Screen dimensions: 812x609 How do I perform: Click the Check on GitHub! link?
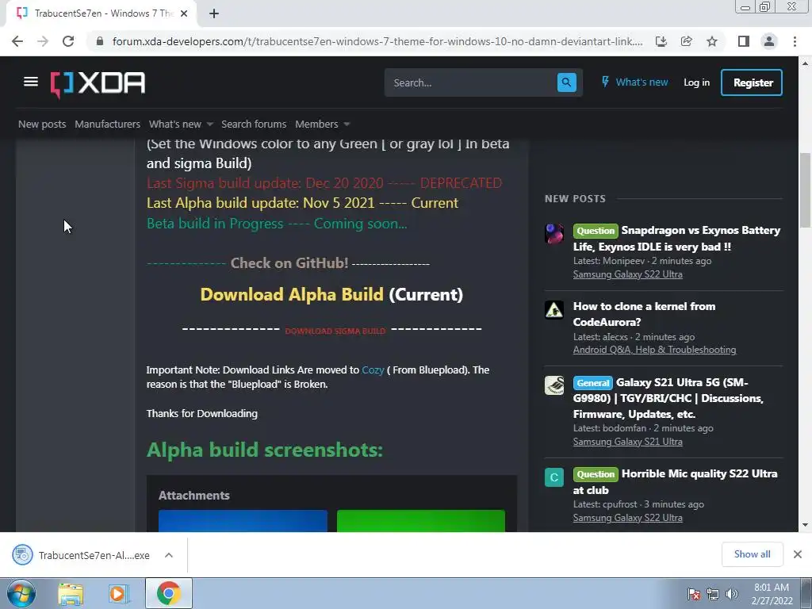point(289,263)
